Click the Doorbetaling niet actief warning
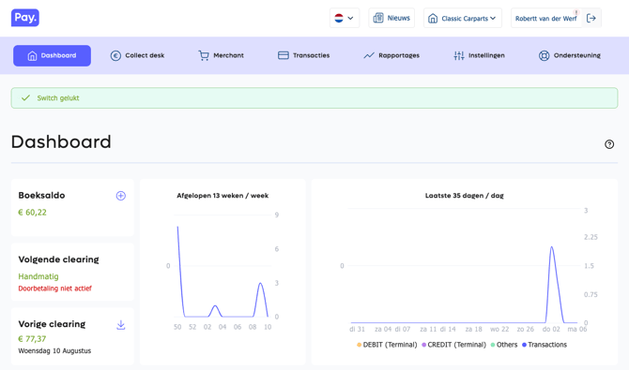The height and width of the screenshot is (370, 629). 55,289
